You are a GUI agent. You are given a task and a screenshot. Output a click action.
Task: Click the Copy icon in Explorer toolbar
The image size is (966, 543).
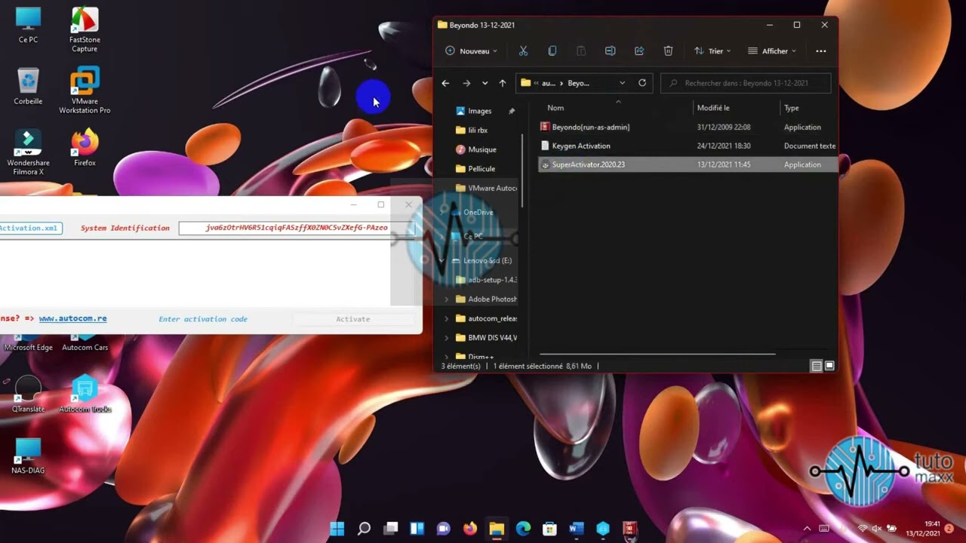[552, 51]
